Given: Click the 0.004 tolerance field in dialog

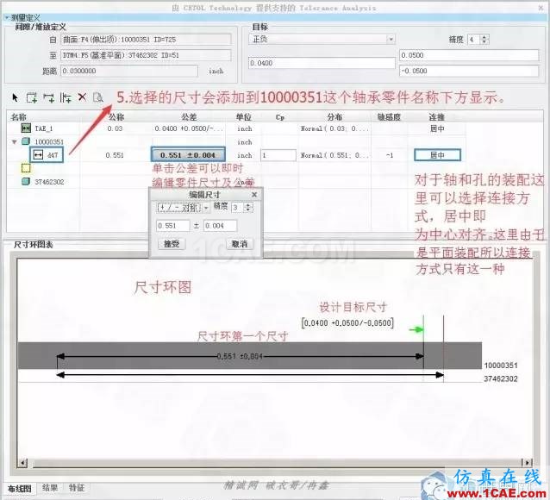Looking at the screenshot, I should coord(220,226).
